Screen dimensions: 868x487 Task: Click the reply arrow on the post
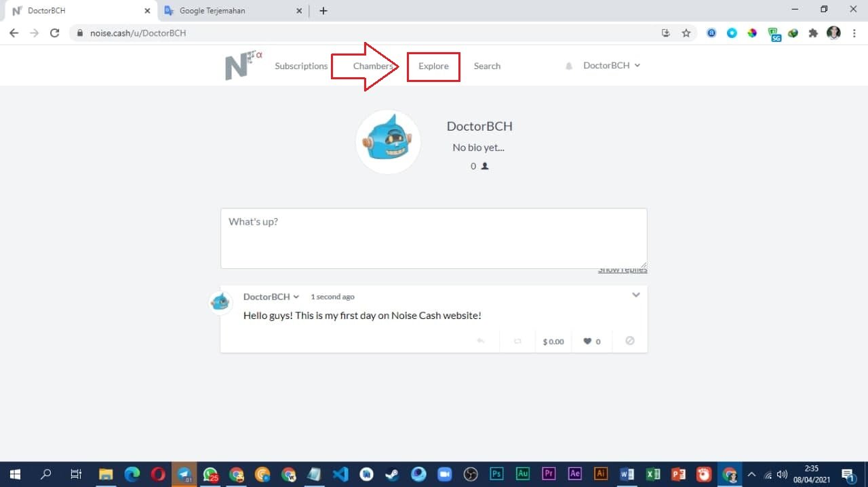[x=481, y=341]
